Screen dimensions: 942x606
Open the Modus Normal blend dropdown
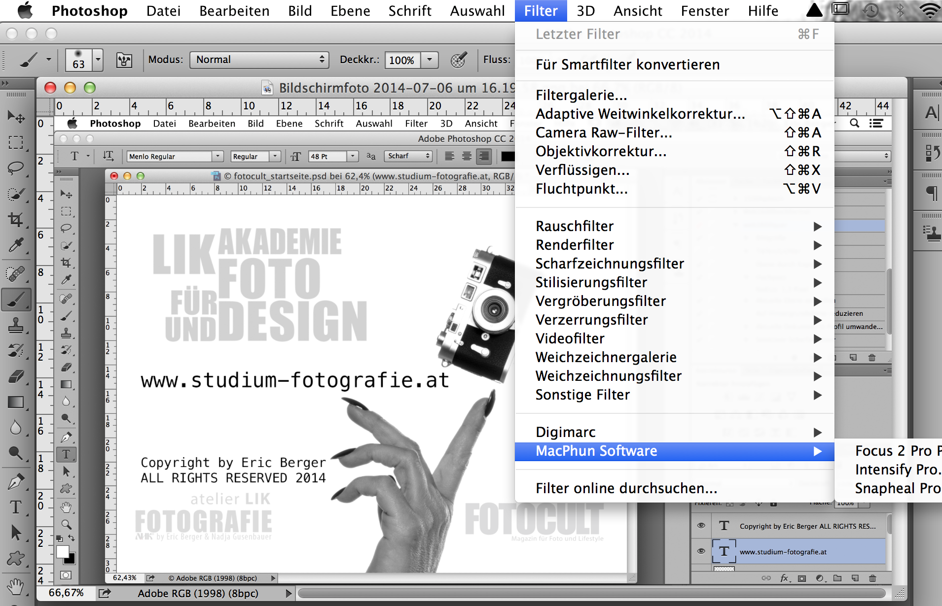pos(260,60)
